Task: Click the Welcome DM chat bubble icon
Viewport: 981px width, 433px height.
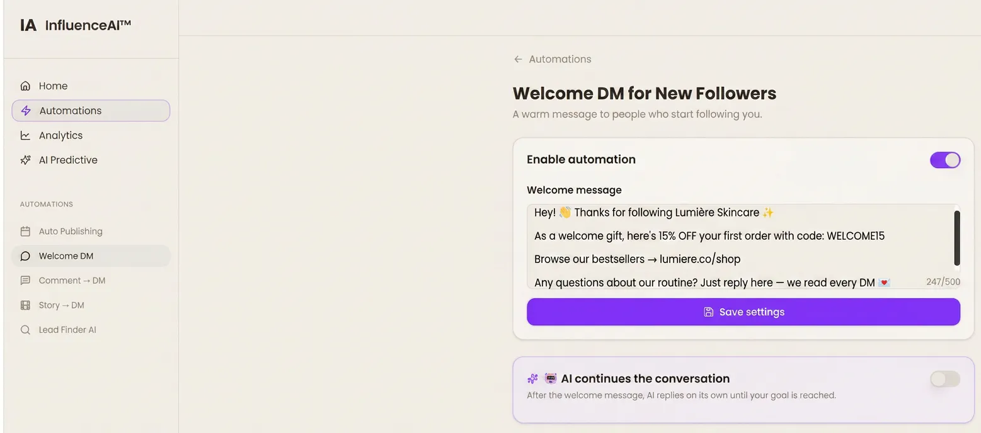Action: tap(25, 256)
